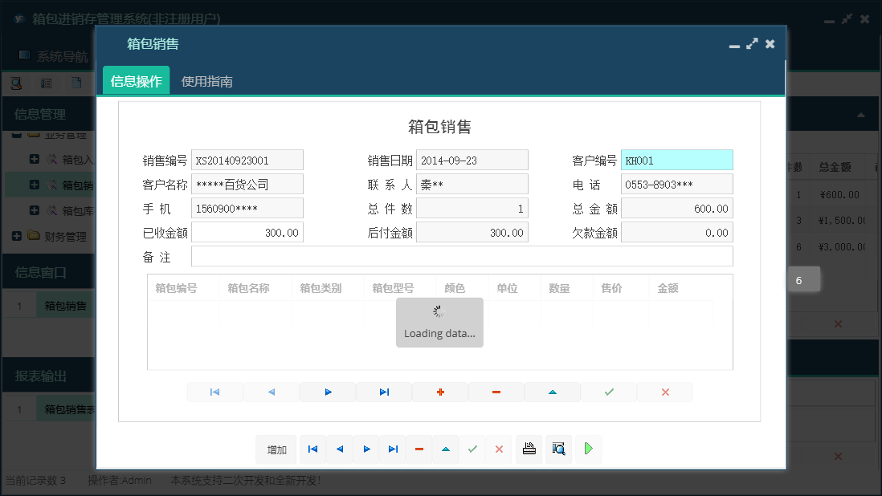Click inside the 备注 input field
Screen dimensions: 882x496
click(462, 257)
